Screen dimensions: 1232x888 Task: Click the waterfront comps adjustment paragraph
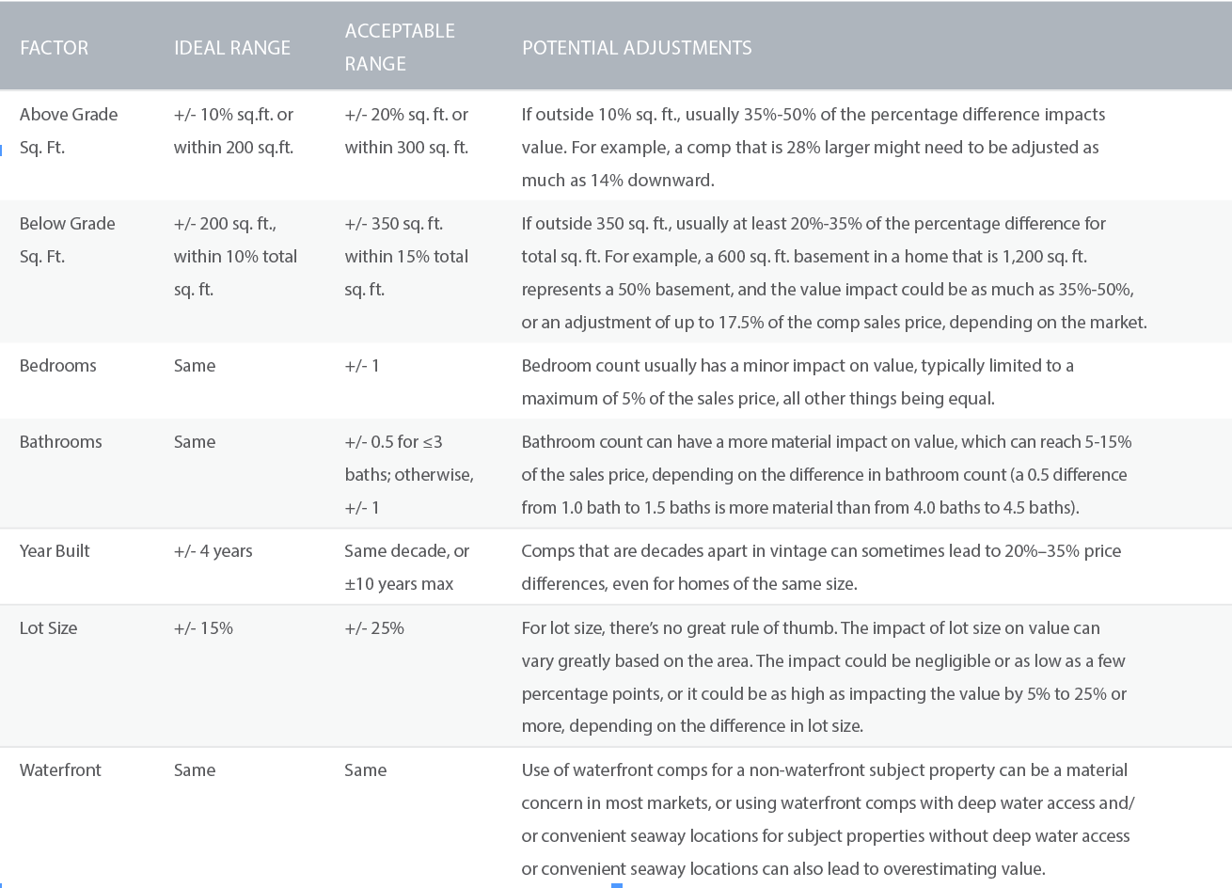[829, 819]
